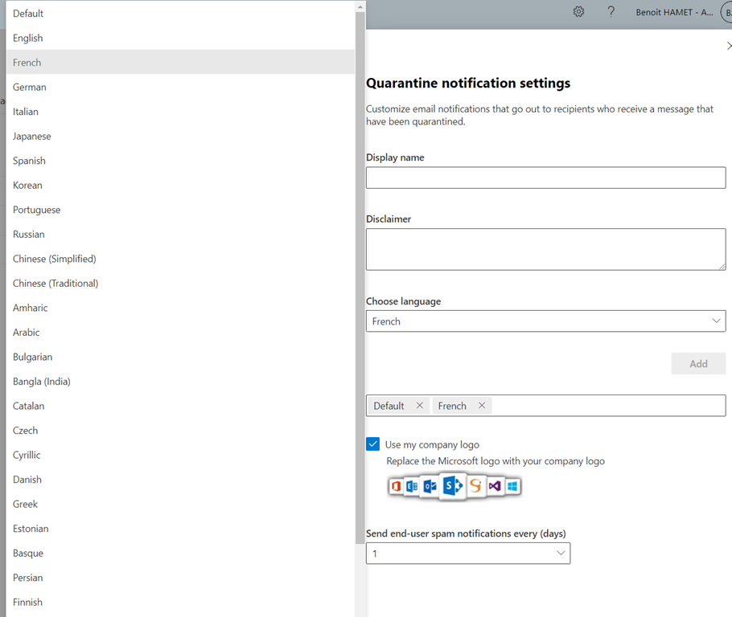
Task: Select Chinese (Simplified) option
Action: tap(54, 259)
